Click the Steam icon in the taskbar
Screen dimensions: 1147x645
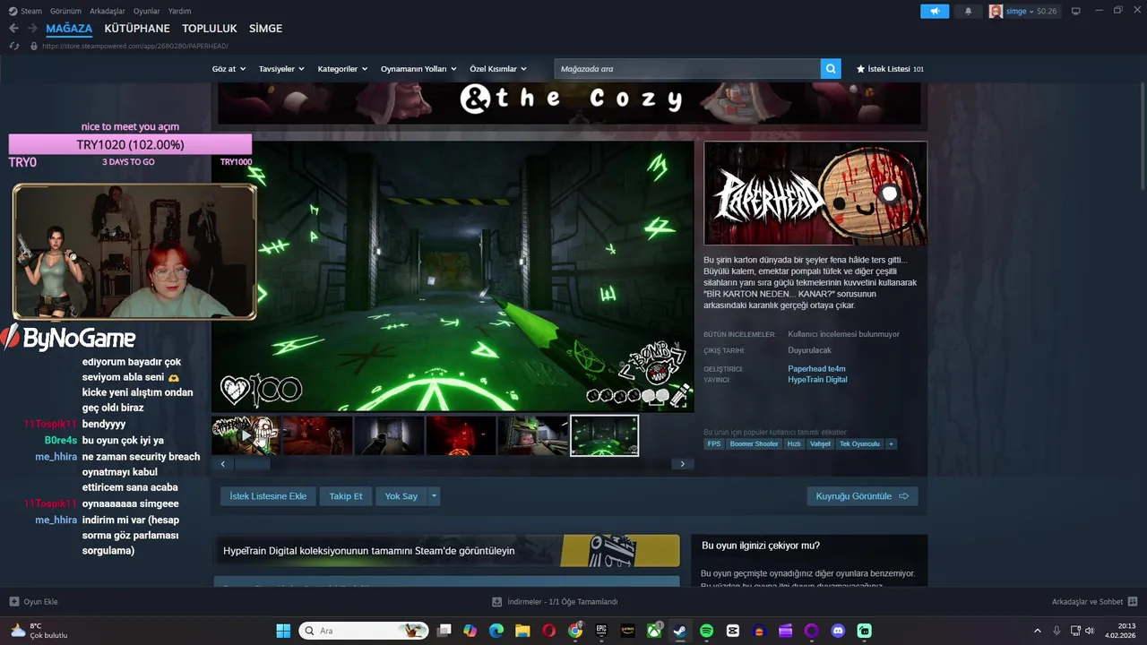(680, 631)
